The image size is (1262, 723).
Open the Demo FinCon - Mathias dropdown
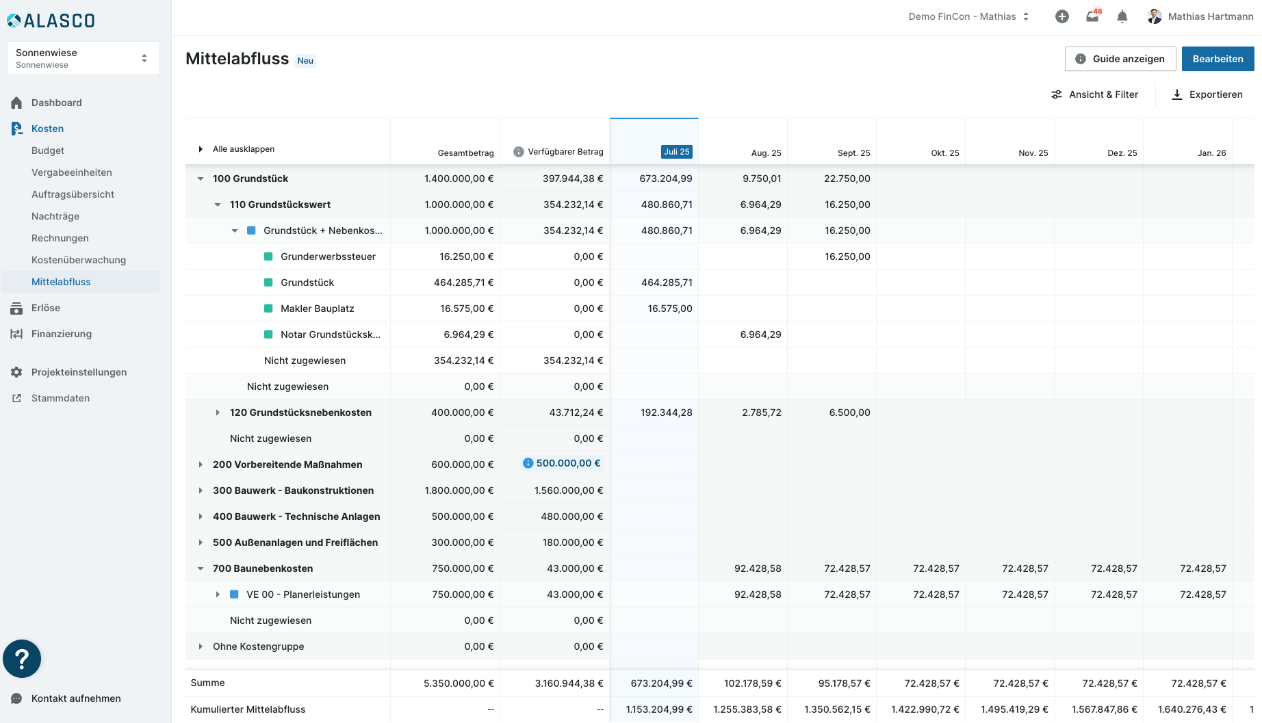[968, 16]
